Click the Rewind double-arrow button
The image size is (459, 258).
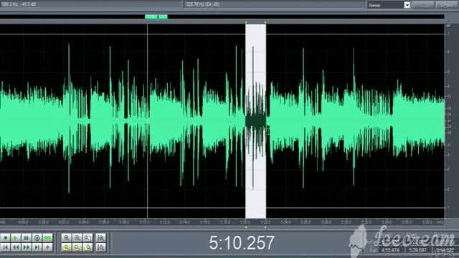pos(16,247)
